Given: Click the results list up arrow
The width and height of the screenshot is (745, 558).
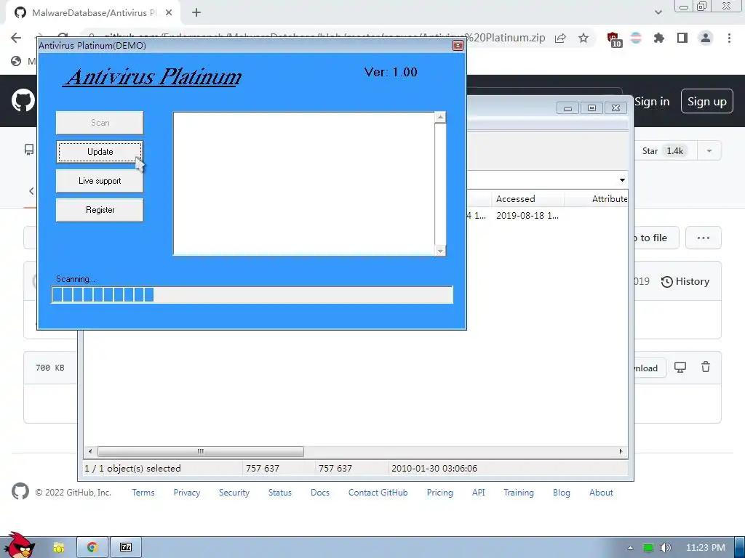Looking at the screenshot, I should [x=440, y=117].
